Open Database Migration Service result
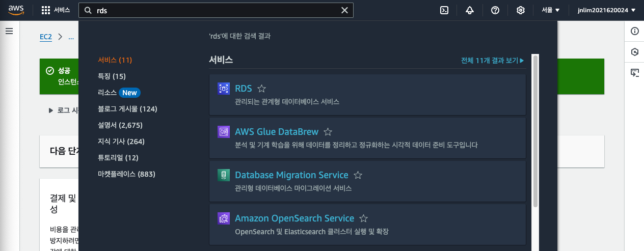The image size is (644, 251). coord(291,175)
